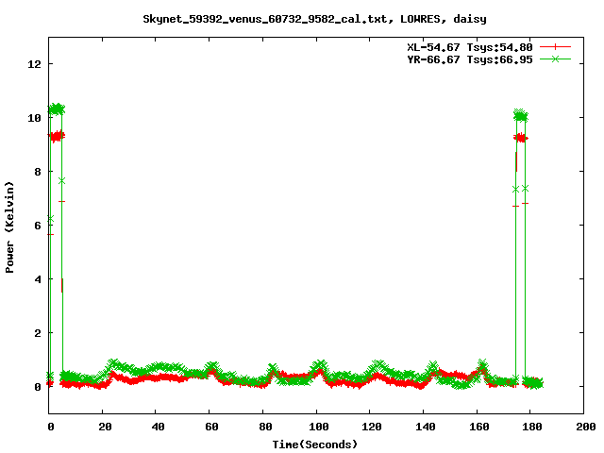Click the y-axis tick label 2

pyautogui.click(x=38, y=333)
